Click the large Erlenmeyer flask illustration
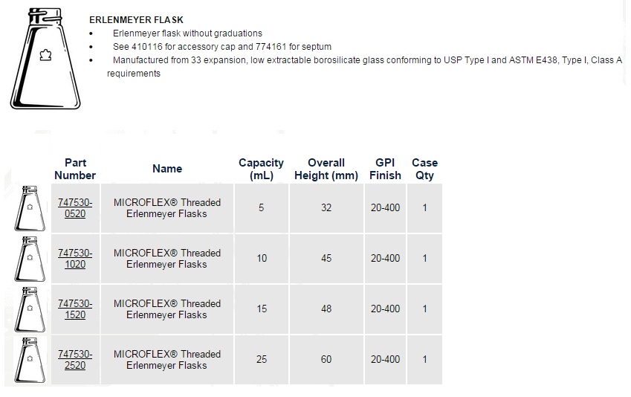The width and height of the screenshot is (631, 397). pos(45,59)
